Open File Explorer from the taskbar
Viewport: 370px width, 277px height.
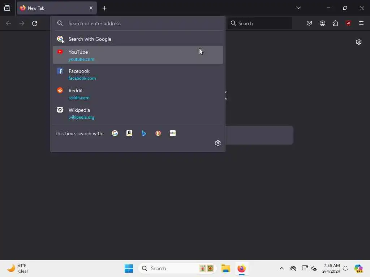(x=225, y=268)
